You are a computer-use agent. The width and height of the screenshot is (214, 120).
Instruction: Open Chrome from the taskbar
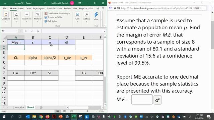click(x=41, y=117)
